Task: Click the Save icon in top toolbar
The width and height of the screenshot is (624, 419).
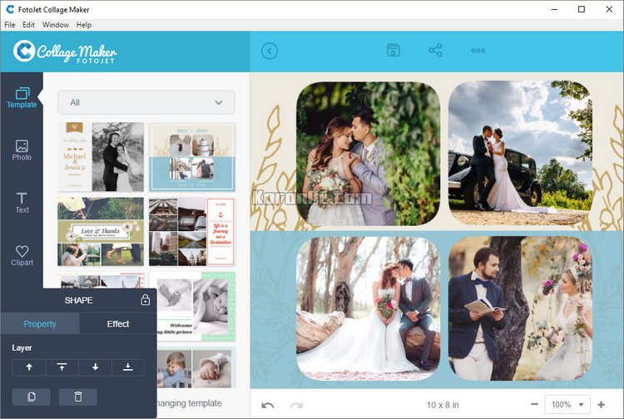Action: tap(394, 51)
